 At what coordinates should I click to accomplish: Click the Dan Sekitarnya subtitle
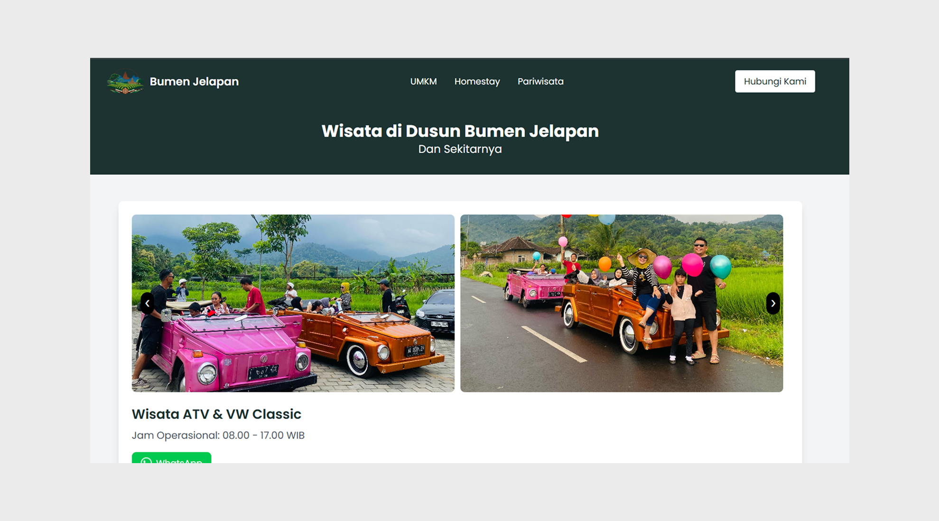[460, 149]
